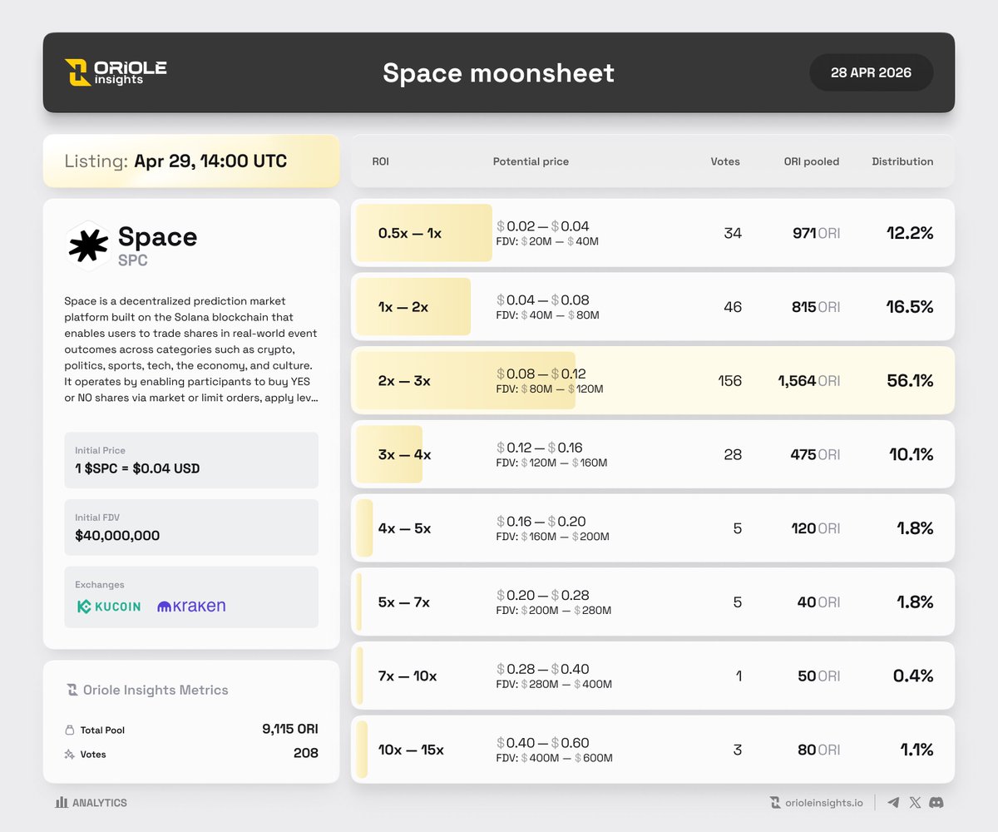Click the 16.5% distribution value
The height and width of the screenshot is (832, 998).
pos(910,307)
